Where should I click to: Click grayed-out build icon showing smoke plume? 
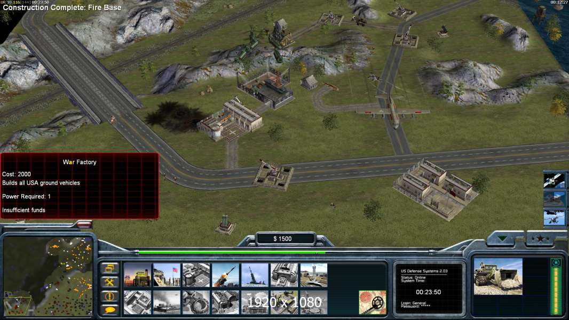pos(167,302)
